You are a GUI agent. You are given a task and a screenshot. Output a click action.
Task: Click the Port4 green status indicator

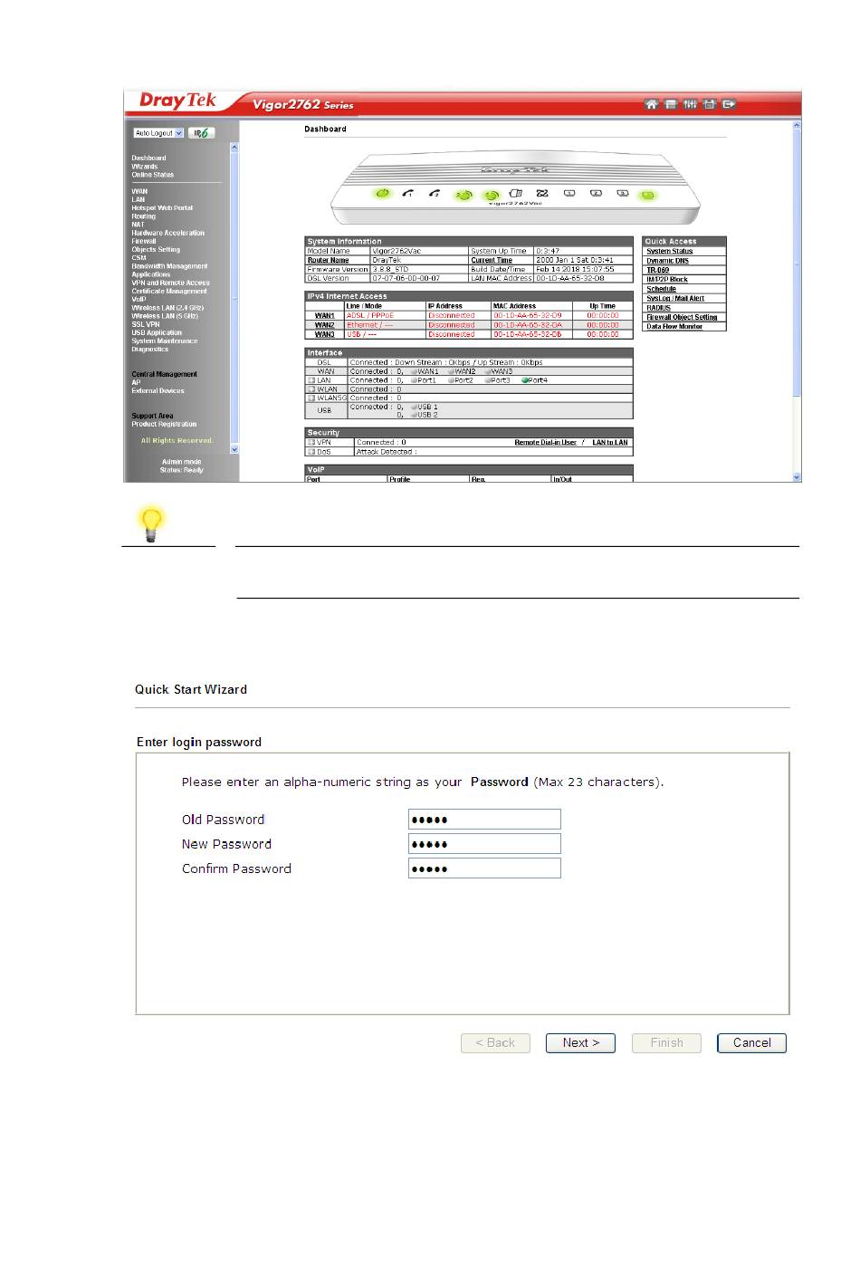coord(526,380)
